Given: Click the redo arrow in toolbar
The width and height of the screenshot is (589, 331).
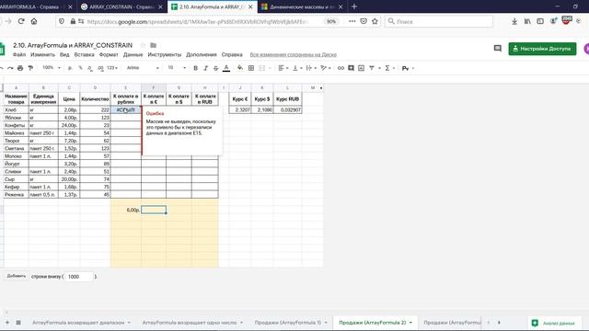Looking at the screenshot, I should pyautogui.click(x=10, y=68).
